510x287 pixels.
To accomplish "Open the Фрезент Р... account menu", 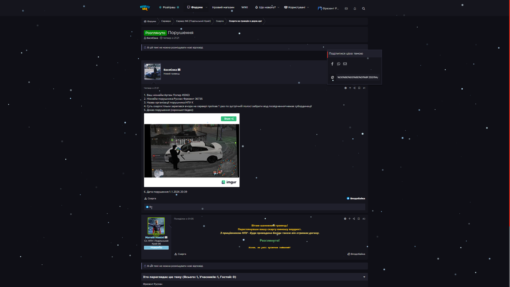I will tap(328, 8).
